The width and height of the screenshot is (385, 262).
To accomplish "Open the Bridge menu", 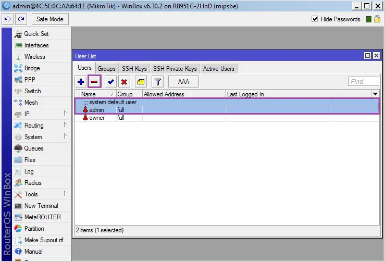I will click(x=42, y=68).
